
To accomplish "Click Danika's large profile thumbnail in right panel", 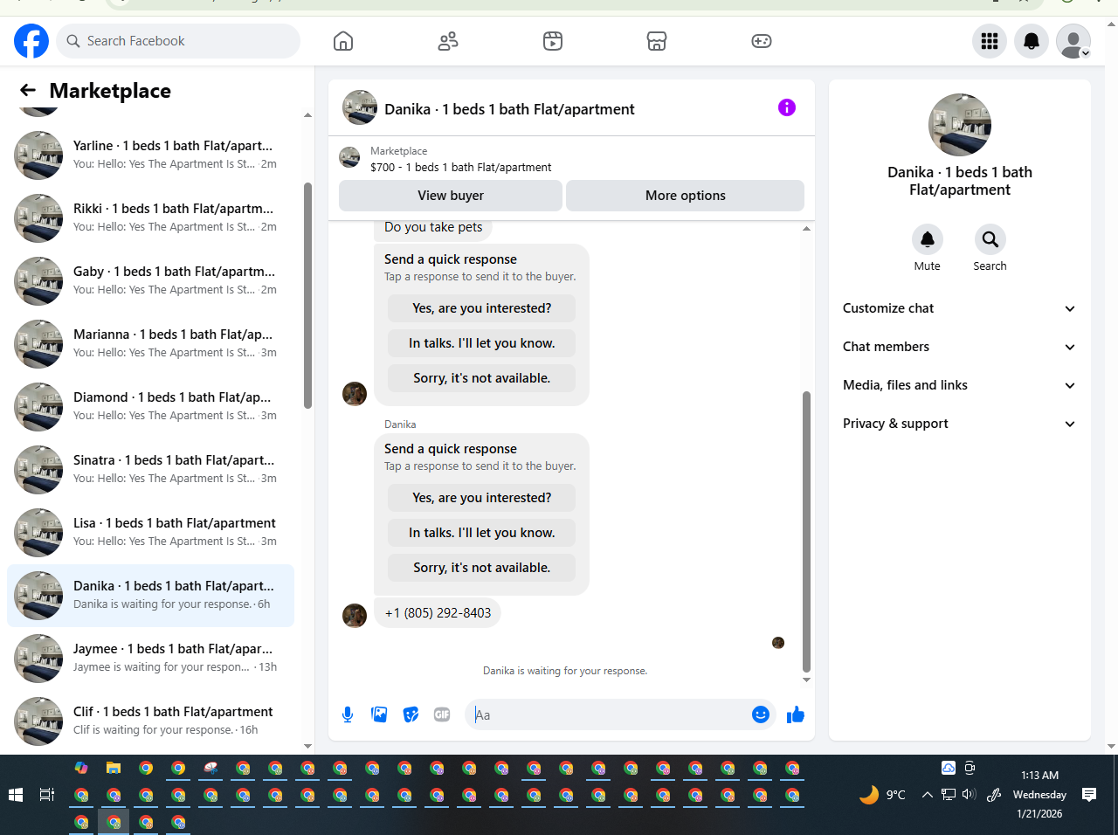I will point(960,125).
